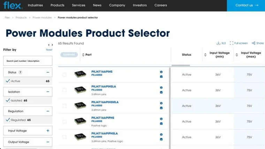Uncheck the Active status filter
Screen dimensions: 265x149
[x=8, y=81]
